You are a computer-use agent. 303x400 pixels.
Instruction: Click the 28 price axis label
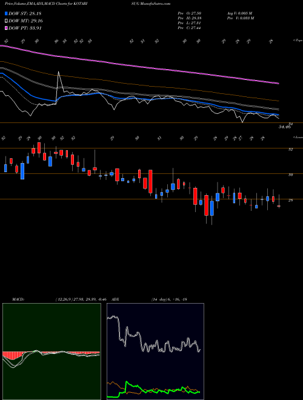point(290,200)
